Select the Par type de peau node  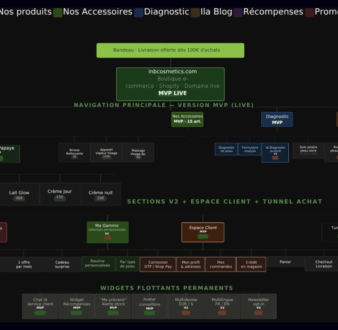tap(127, 264)
